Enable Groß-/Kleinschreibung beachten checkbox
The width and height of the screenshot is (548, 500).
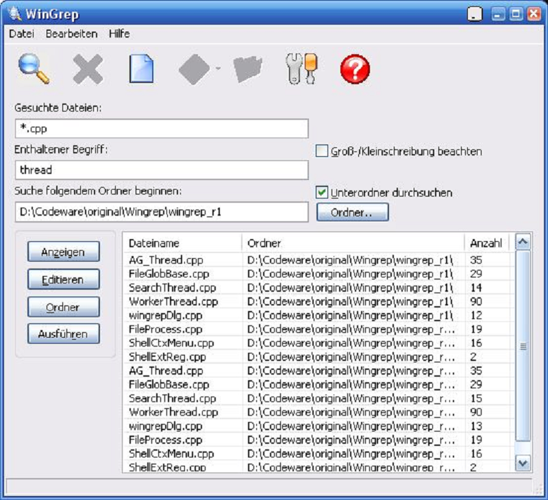click(x=322, y=151)
